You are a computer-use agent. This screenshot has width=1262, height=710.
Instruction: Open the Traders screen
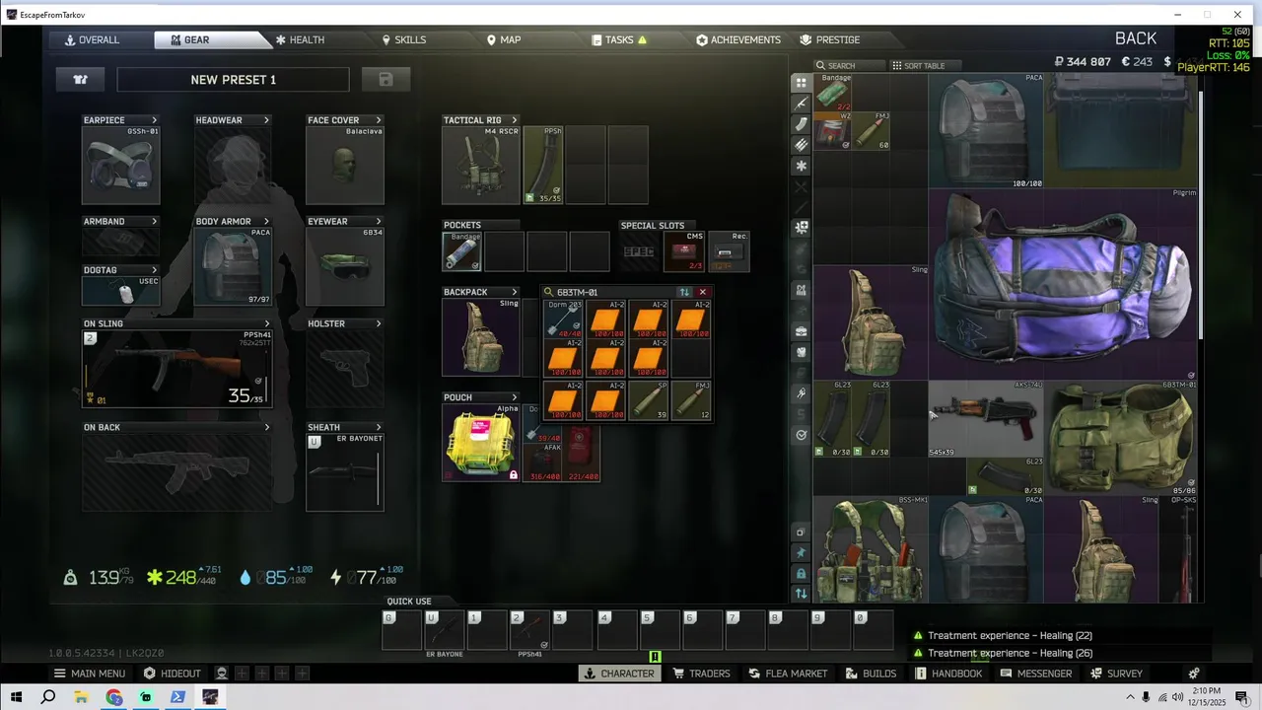coord(701,674)
